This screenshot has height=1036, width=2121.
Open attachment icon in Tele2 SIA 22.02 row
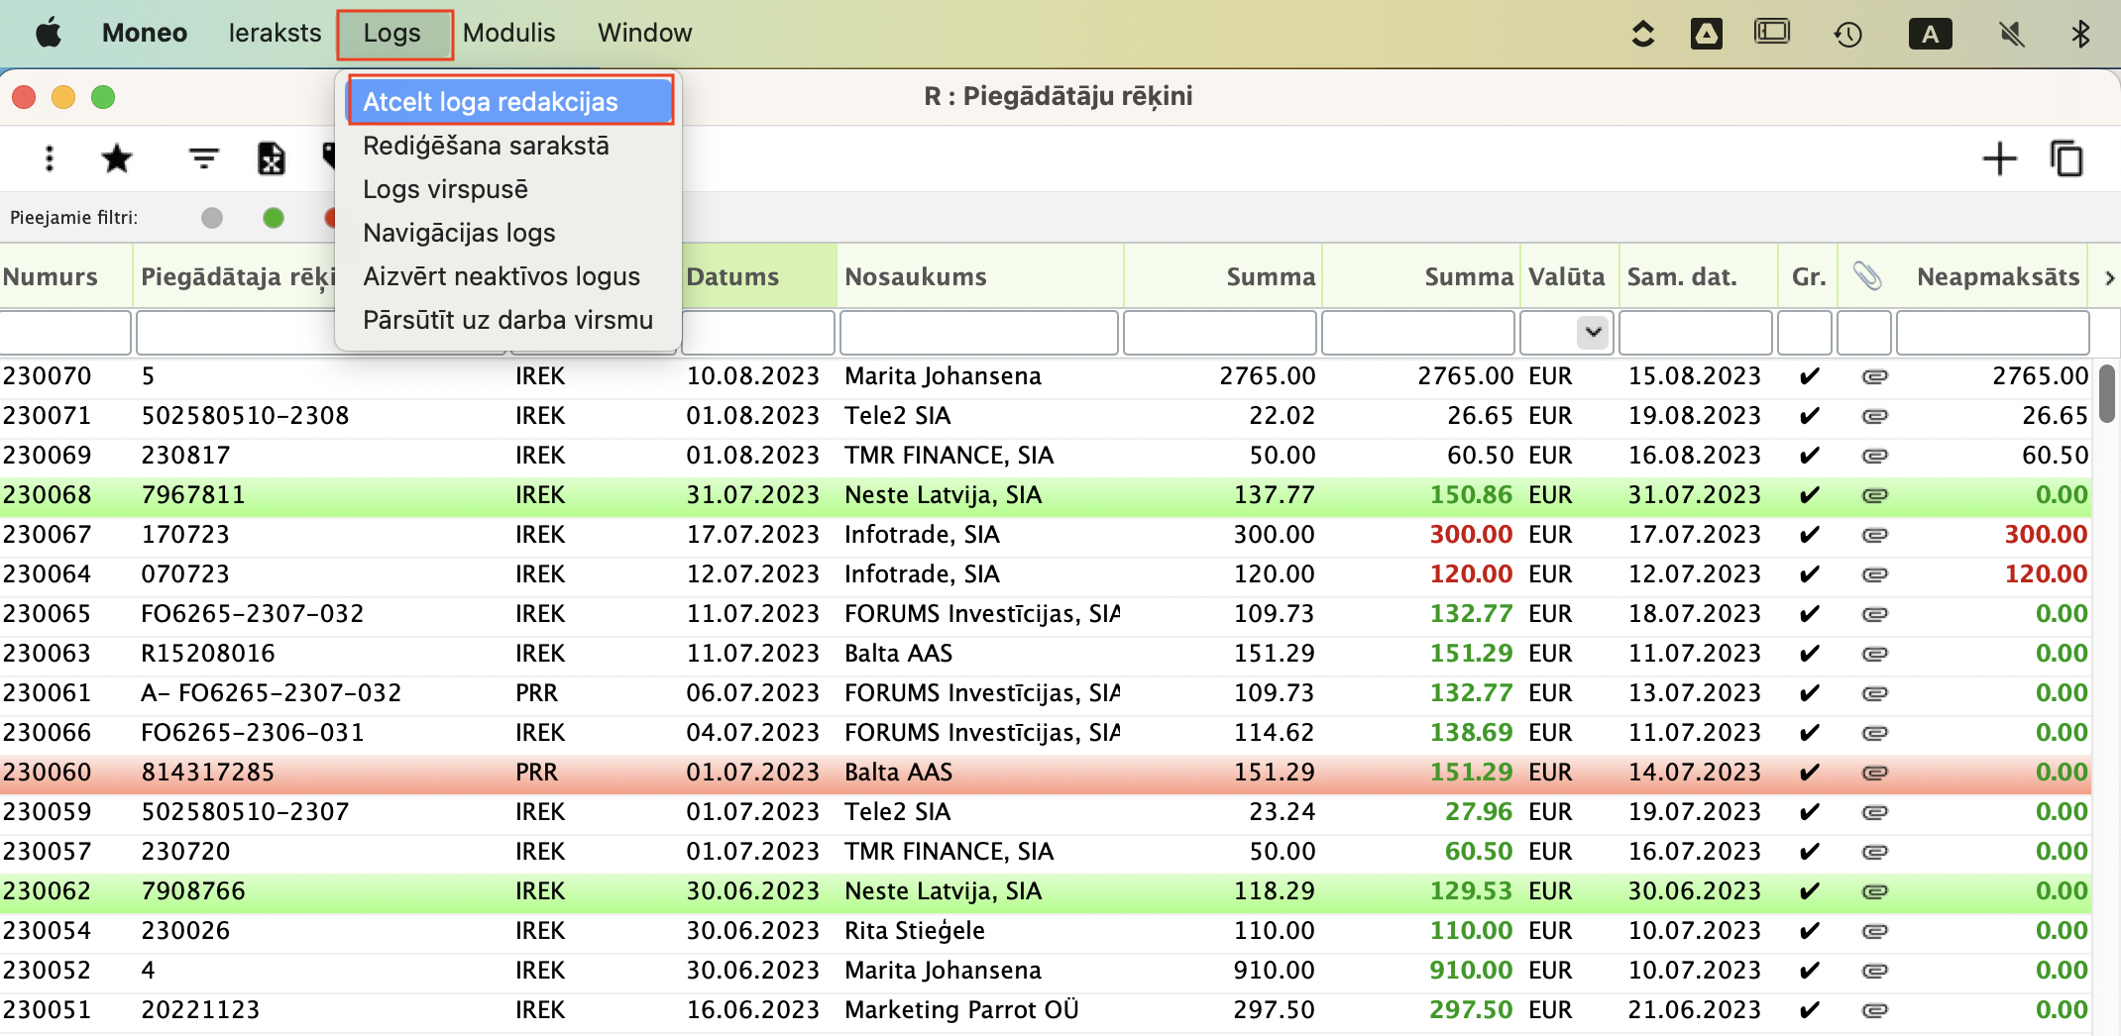1874,416
